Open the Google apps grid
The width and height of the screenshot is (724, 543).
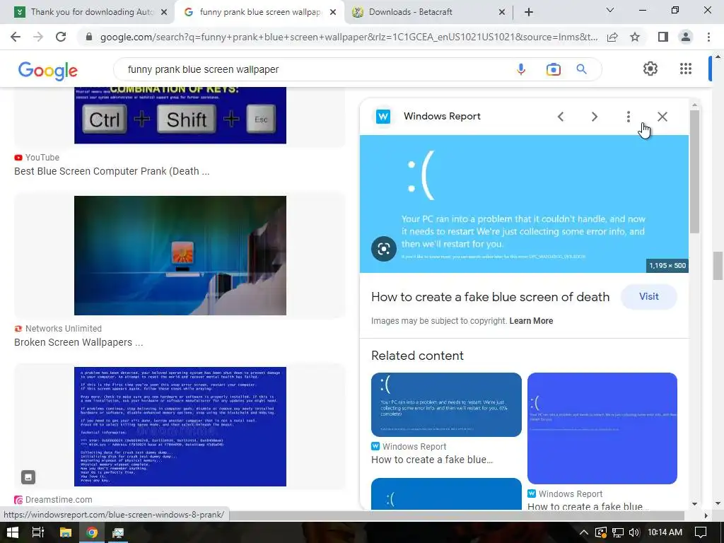point(686,69)
